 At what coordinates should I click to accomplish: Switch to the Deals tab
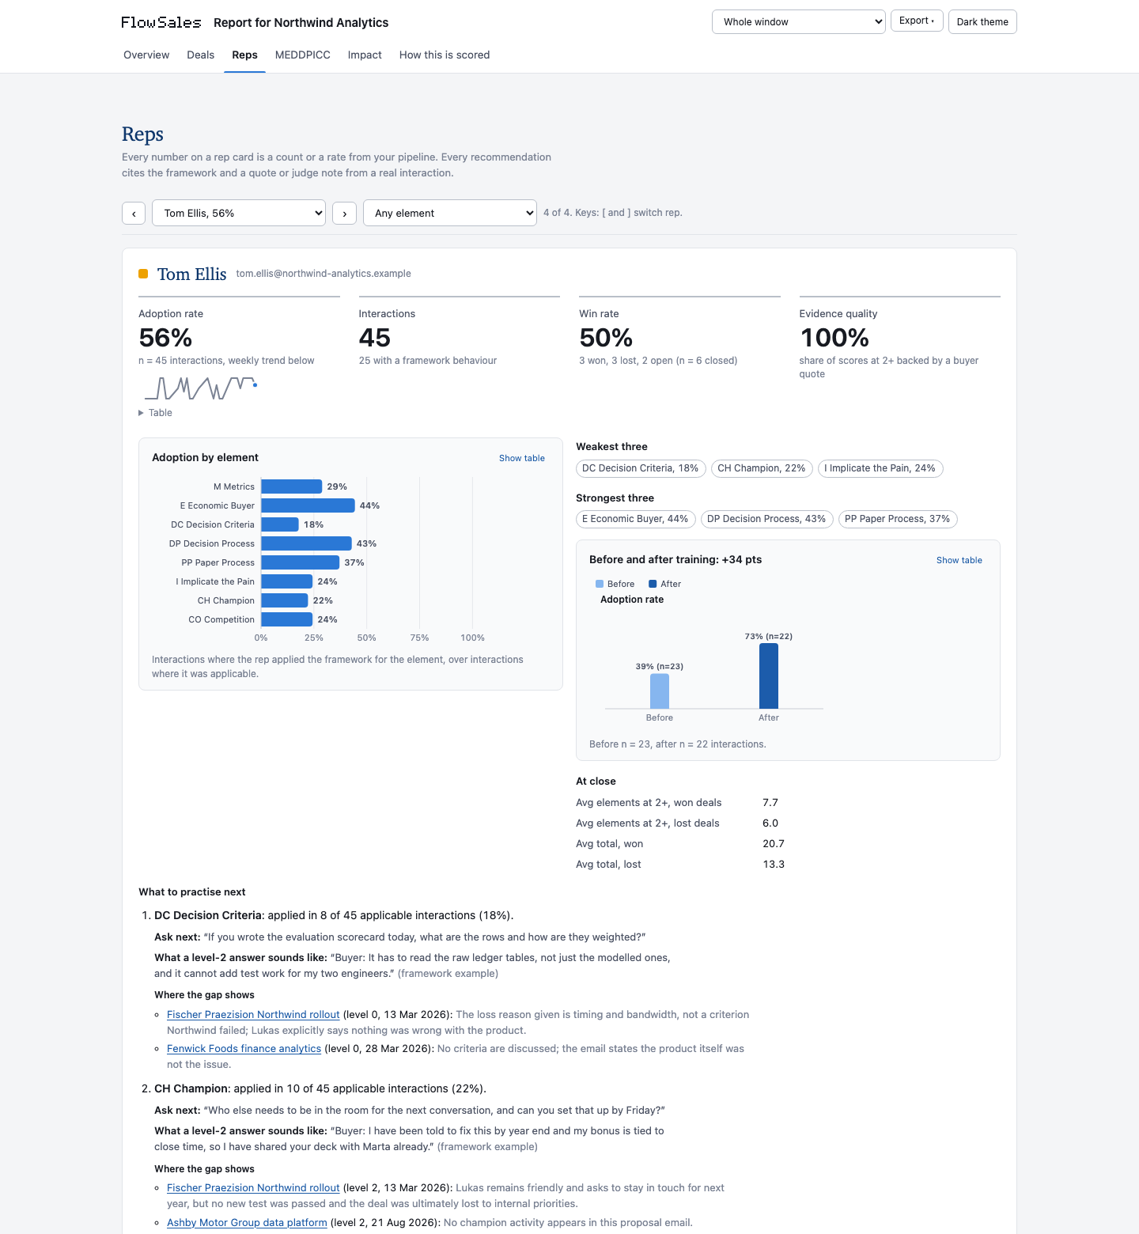click(201, 55)
